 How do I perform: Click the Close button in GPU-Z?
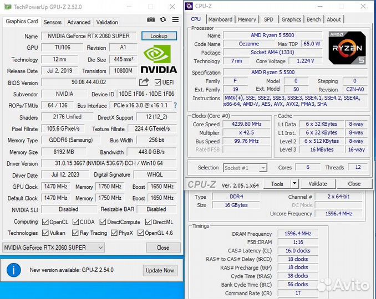click(x=163, y=248)
